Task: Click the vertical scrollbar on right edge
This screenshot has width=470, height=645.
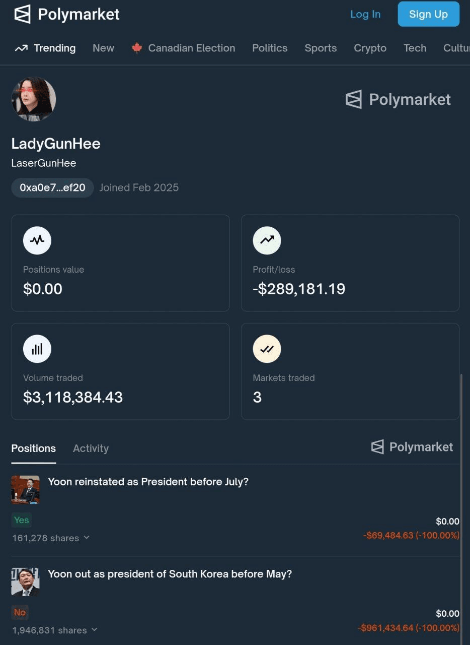Action: point(461,504)
